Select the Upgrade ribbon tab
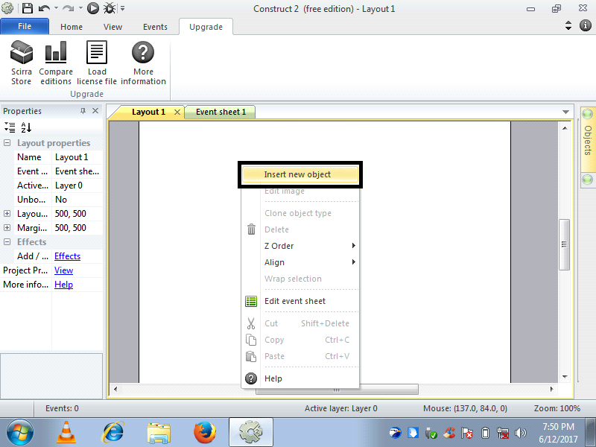 (x=206, y=27)
